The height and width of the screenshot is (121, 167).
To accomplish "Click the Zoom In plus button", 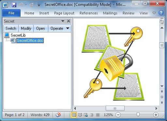I will pos(156,115).
